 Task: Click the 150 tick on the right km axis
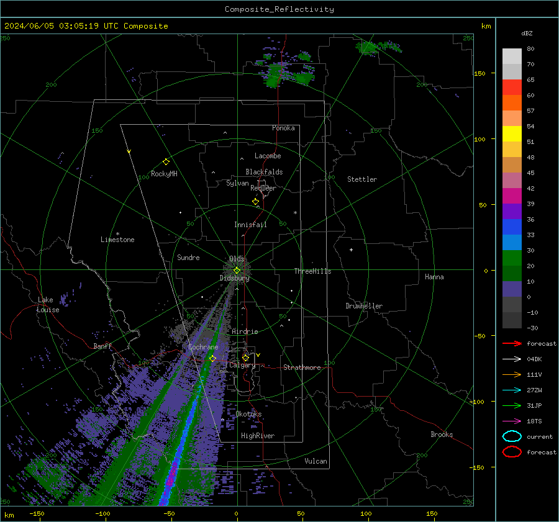point(479,73)
